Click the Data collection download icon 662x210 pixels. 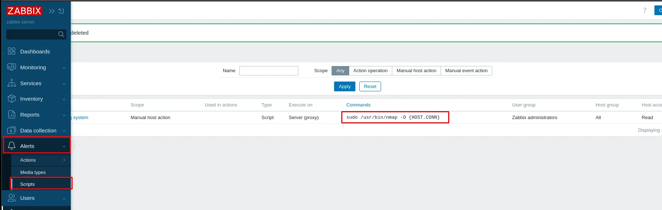coord(12,130)
